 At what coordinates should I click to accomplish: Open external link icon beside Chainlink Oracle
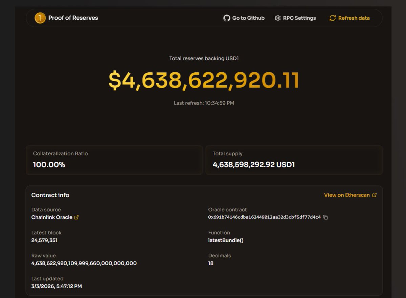[76, 217]
